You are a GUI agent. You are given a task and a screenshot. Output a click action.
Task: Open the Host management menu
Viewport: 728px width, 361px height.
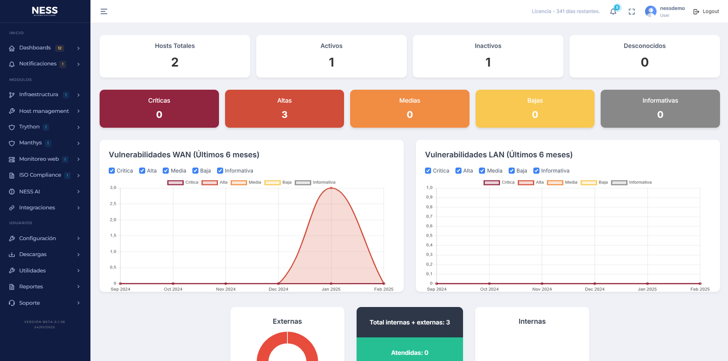click(x=44, y=111)
